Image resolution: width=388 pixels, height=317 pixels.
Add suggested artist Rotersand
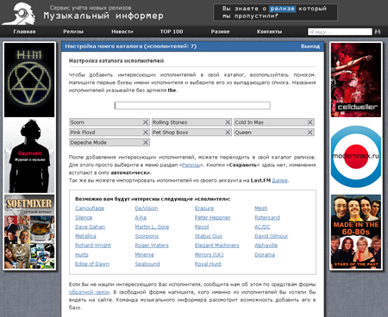click(x=267, y=218)
